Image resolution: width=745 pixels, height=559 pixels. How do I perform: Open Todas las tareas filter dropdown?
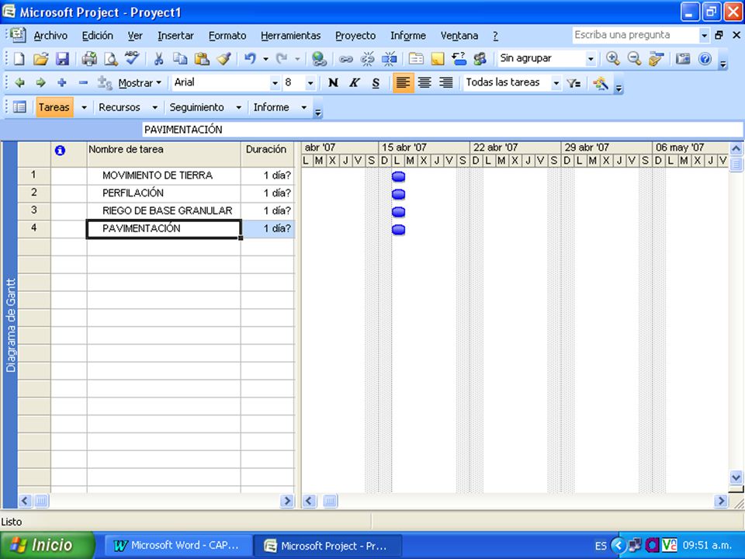[x=556, y=83]
